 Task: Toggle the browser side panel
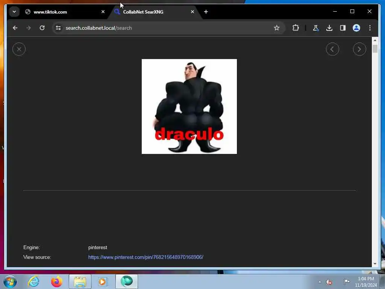click(x=343, y=28)
